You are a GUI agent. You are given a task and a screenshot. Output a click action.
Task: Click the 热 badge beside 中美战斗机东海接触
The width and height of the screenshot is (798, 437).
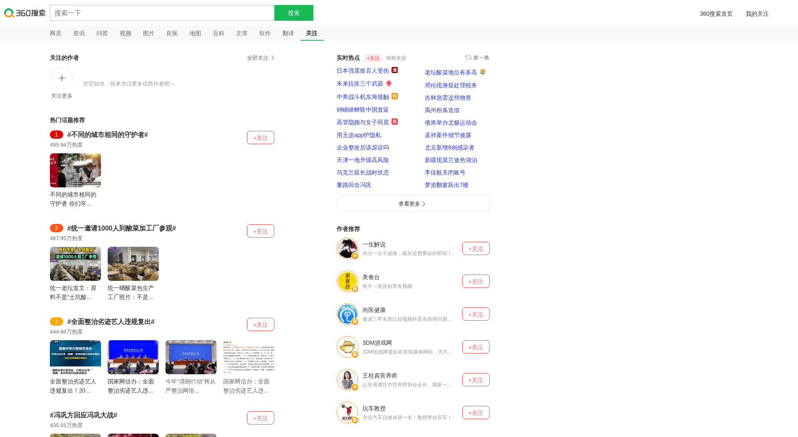pyautogui.click(x=395, y=96)
